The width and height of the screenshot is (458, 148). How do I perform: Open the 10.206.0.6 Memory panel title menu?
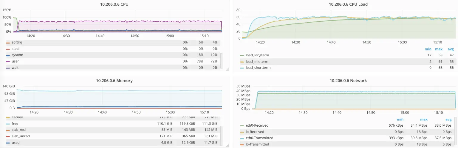[114, 81]
